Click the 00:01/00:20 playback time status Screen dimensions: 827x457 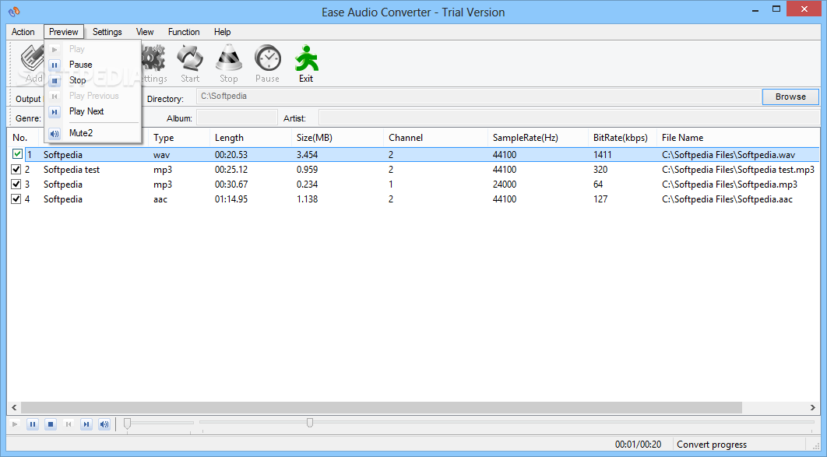[639, 445]
